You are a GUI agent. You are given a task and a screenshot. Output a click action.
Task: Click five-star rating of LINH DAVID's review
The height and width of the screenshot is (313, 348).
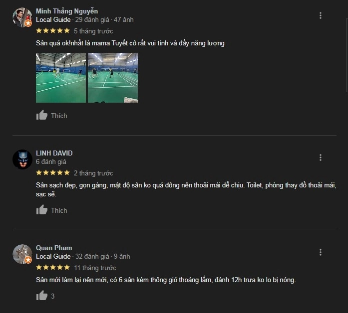(53, 172)
